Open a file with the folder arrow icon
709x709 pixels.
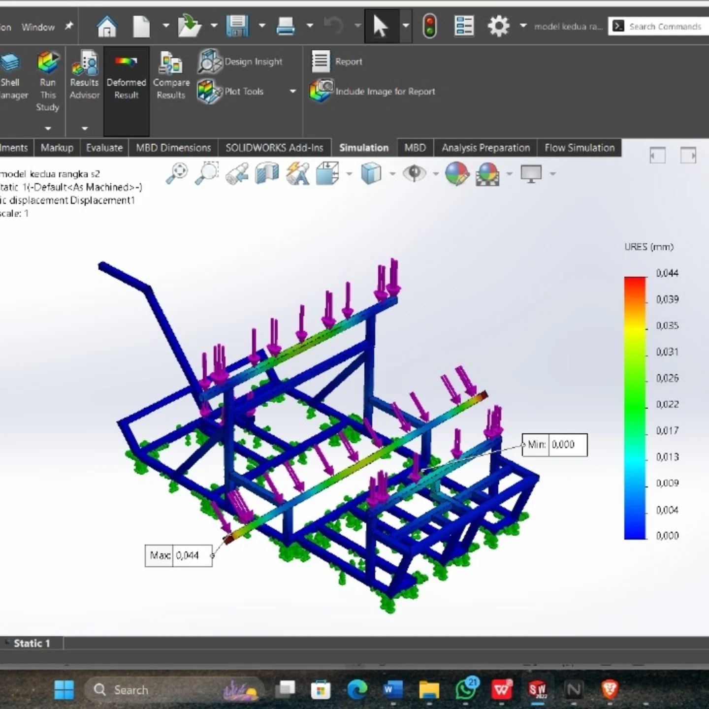coord(190,26)
